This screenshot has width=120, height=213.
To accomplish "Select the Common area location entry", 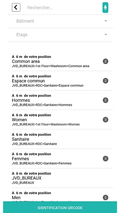I will 62,61.
